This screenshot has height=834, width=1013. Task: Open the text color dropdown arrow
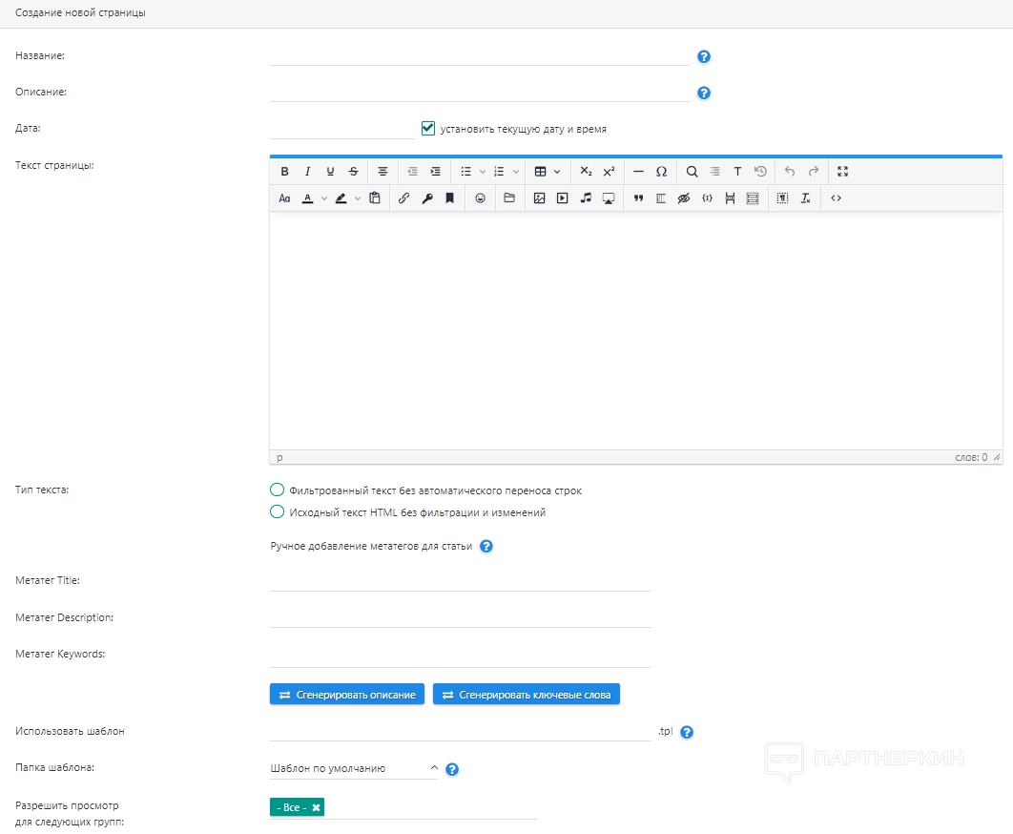(324, 198)
